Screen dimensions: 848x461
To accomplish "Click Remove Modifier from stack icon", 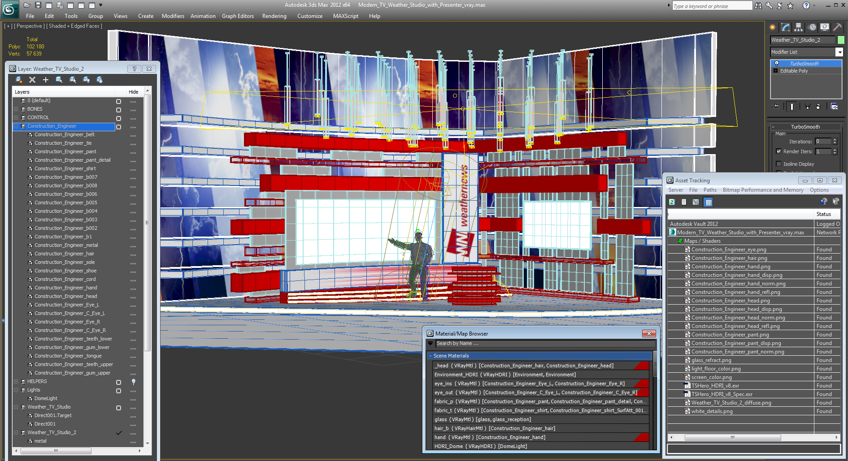I will pyautogui.click(x=818, y=107).
